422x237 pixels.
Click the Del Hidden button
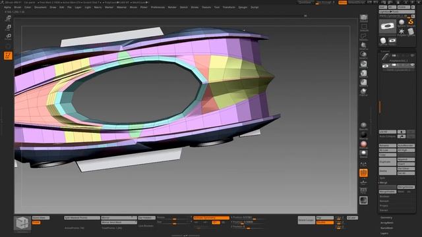[x=146, y=218]
